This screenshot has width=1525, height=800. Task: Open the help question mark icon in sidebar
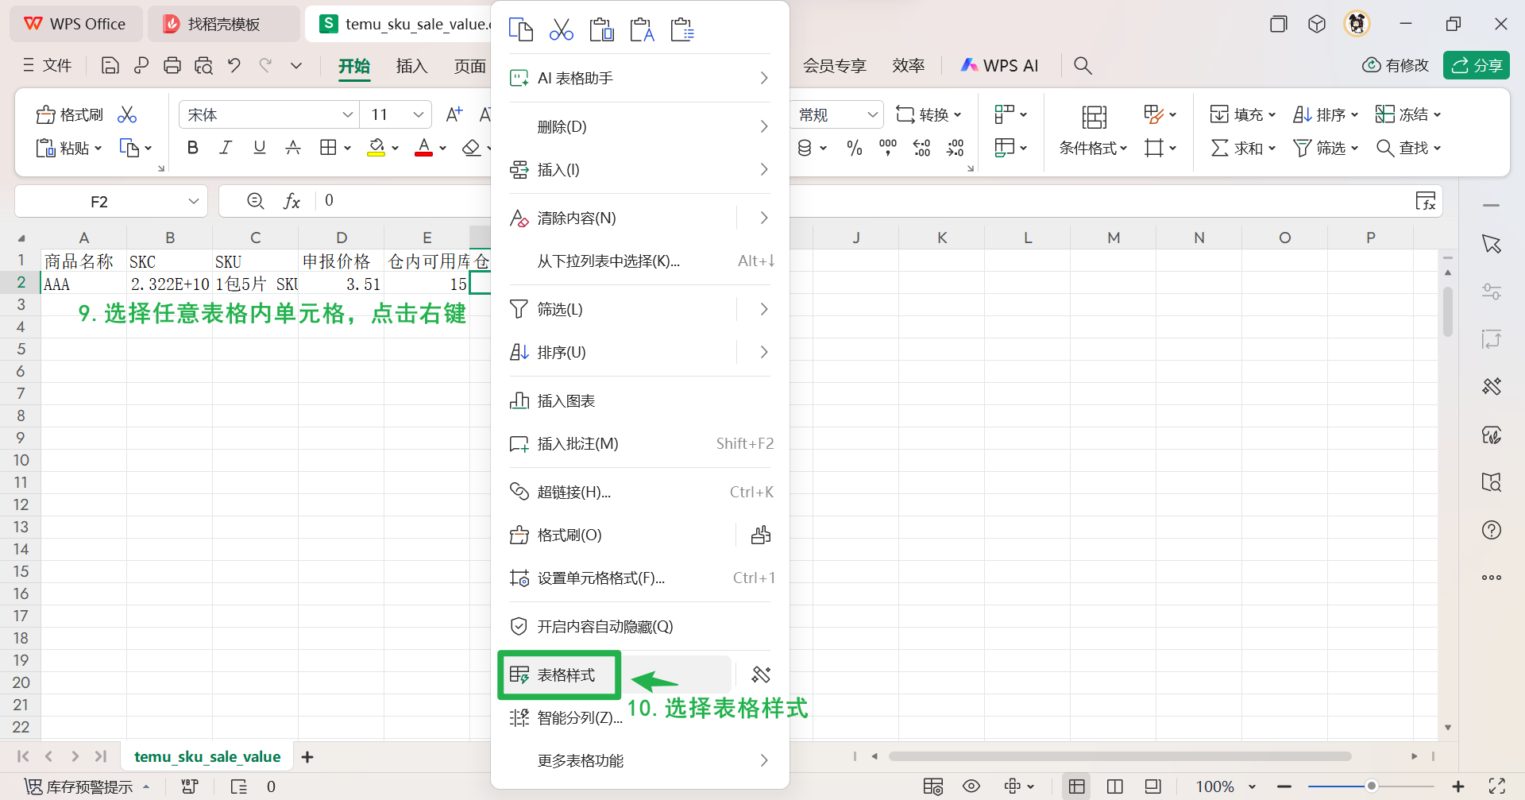pos(1492,530)
